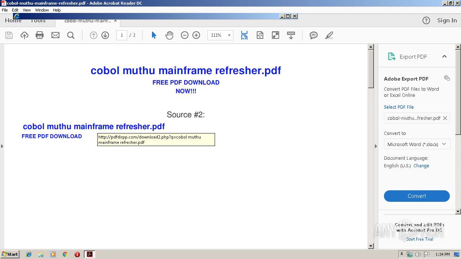Viewport: 461px width, 259px height.
Task: Open the Windows Start menu
Action: (x=10, y=254)
